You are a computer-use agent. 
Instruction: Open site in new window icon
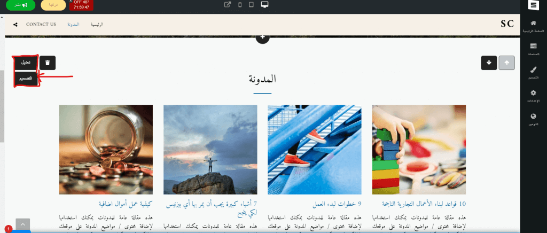pyautogui.click(x=228, y=5)
